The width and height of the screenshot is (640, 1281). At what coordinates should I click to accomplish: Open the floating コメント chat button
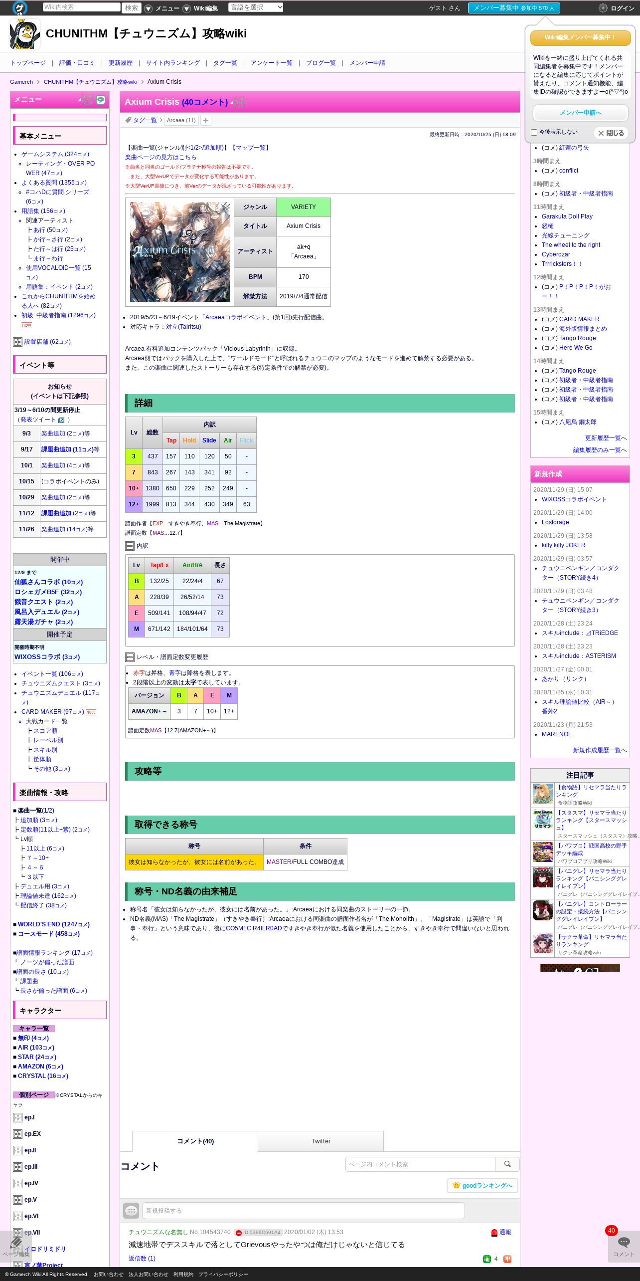624,1246
